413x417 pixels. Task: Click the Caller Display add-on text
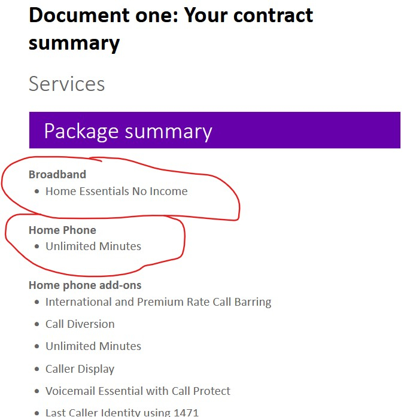click(x=80, y=369)
